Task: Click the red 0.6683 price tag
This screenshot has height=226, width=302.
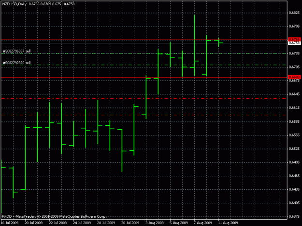Action: (x=294, y=77)
